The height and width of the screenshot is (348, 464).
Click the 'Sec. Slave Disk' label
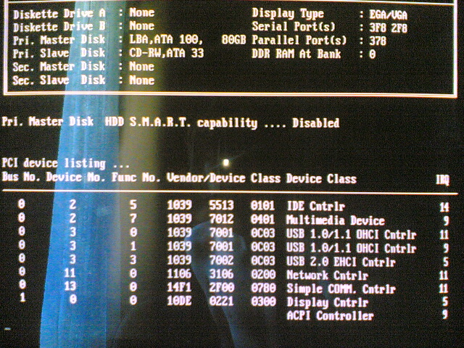[x=59, y=80]
